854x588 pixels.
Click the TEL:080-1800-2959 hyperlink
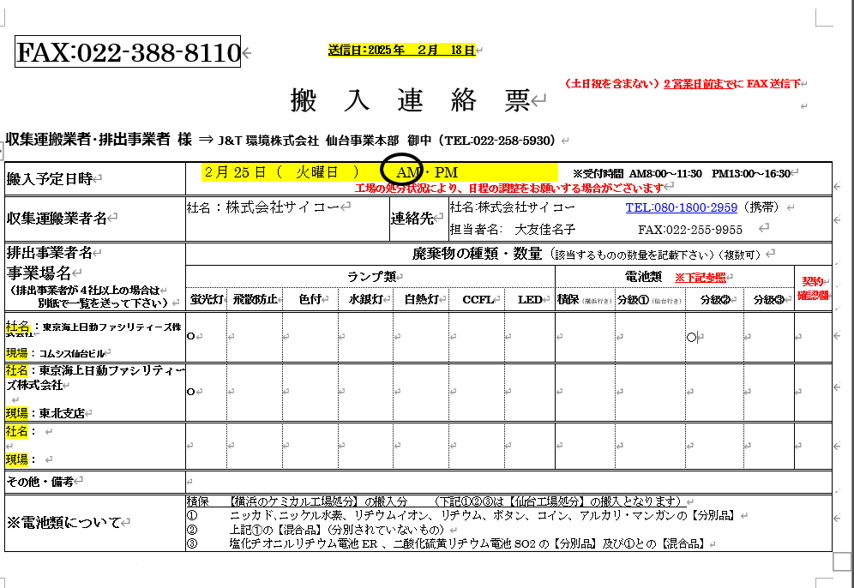point(681,207)
